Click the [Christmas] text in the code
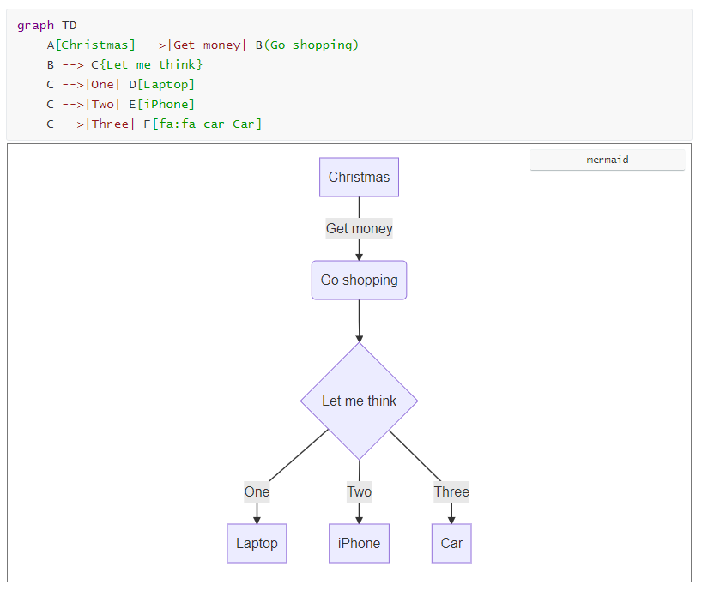702x591 pixels. coord(95,45)
